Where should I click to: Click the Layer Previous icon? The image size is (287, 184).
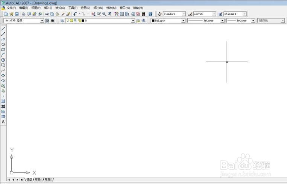[x=144, y=21]
